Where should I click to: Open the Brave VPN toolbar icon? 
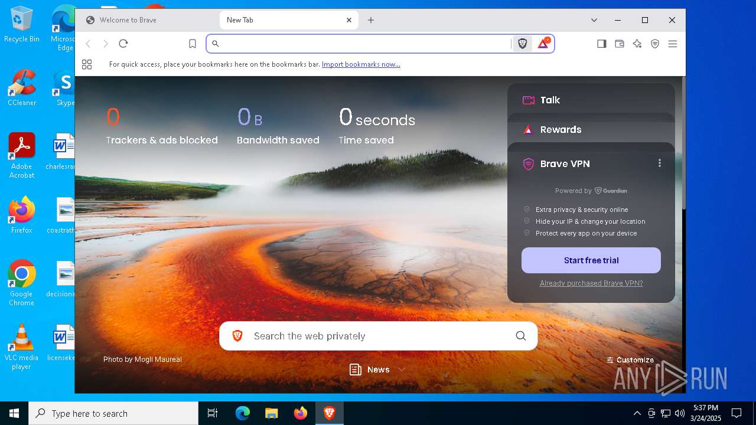coord(655,44)
